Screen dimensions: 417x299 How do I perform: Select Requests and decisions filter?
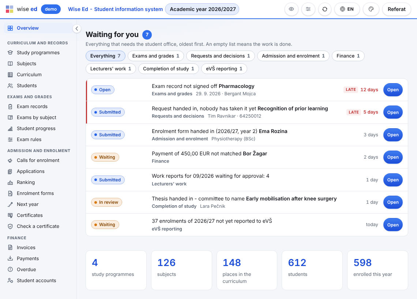pyautogui.click(x=221, y=56)
